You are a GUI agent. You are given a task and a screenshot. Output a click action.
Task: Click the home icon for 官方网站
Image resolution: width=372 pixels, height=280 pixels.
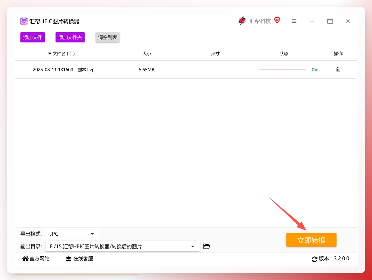tap(26, 259)
